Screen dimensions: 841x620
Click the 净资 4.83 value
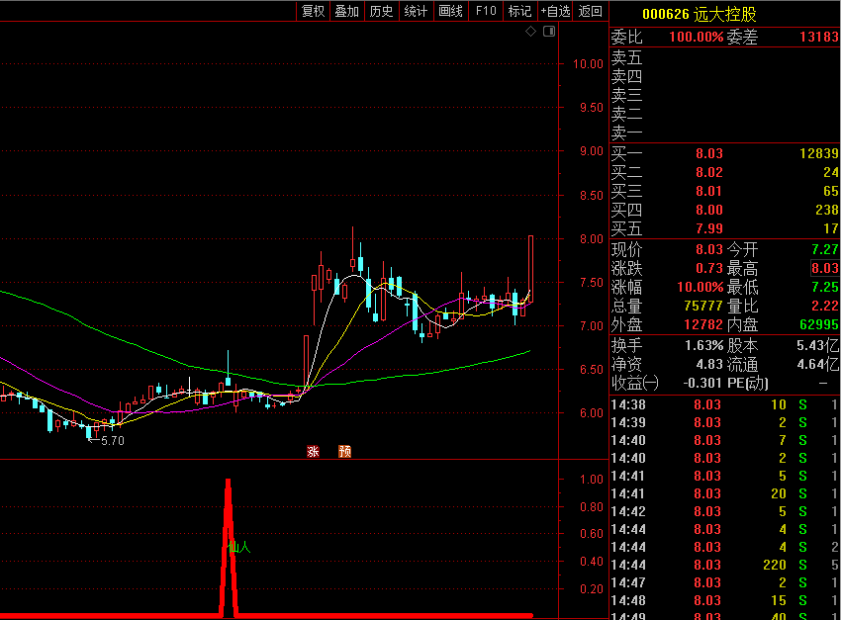coord(709,365)
